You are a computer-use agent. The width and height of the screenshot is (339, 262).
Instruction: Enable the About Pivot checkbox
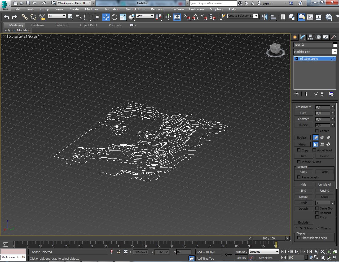pyautogui.click(x=314, y=150)
